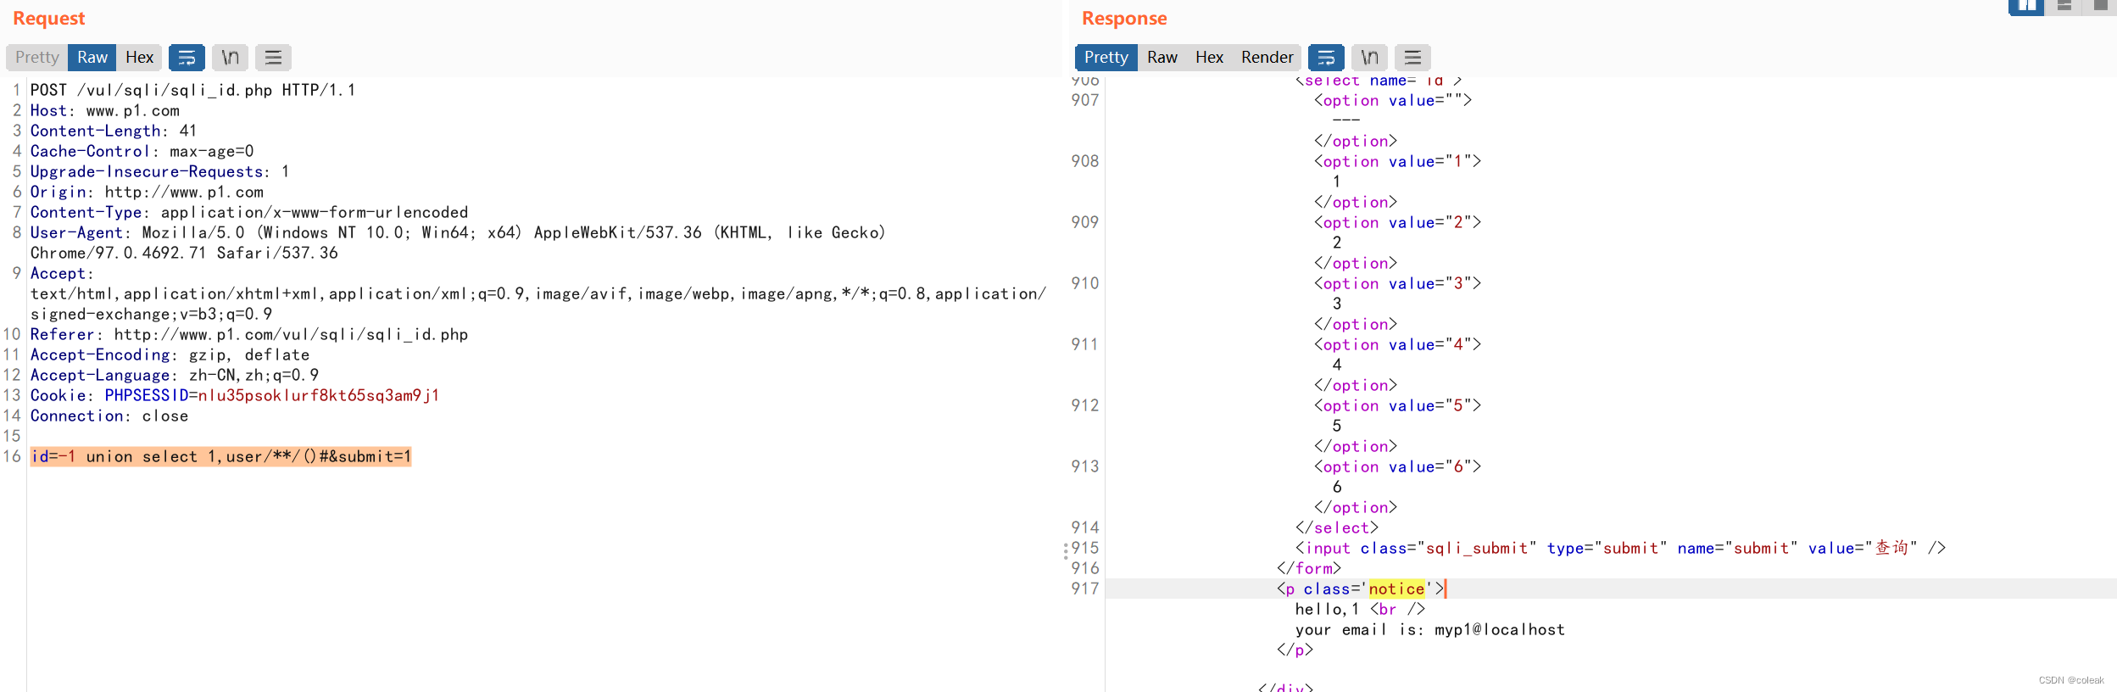Switch Response view to Pretty tab

point(1106,57)
